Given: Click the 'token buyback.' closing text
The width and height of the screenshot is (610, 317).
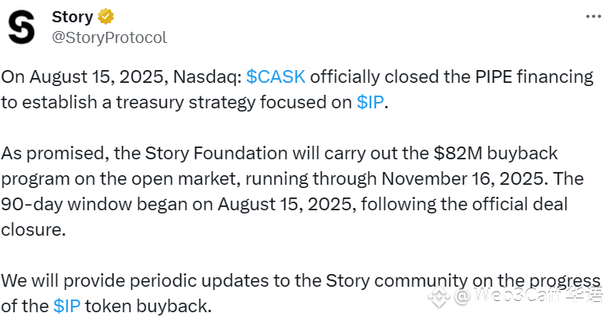Looking at the screenshot, I should (149, 306).
